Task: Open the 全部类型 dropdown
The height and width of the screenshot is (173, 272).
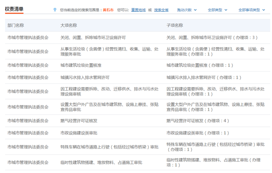Action: 218,10
